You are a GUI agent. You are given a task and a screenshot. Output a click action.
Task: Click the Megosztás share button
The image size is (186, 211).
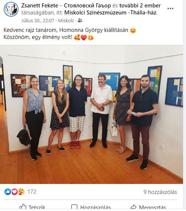148,207
